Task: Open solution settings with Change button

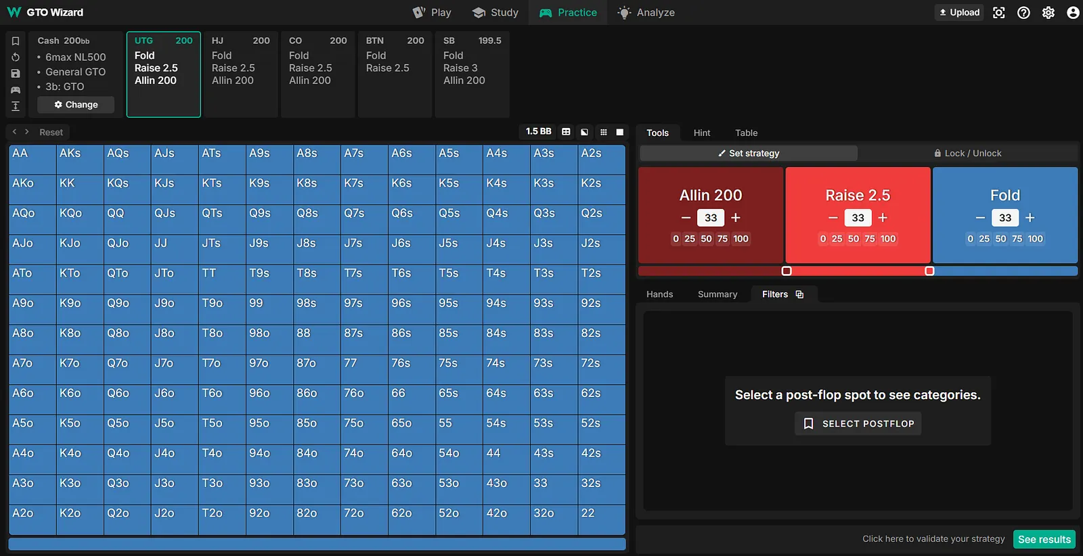Action: [76, 105]
